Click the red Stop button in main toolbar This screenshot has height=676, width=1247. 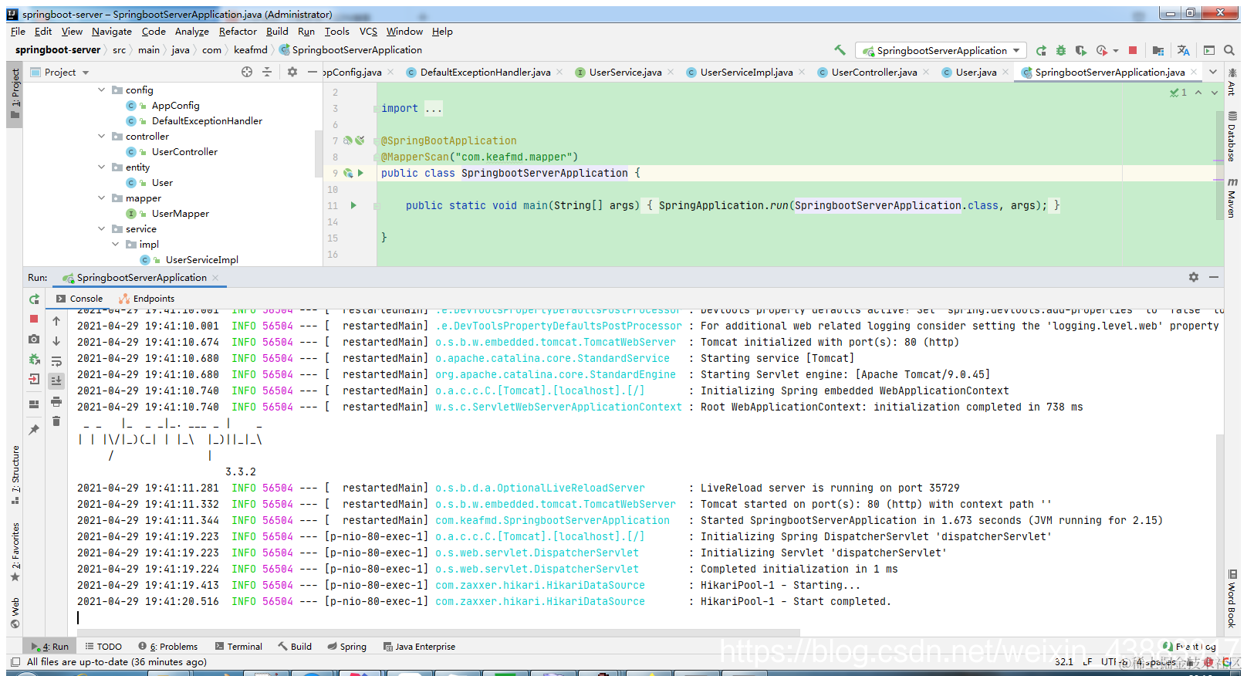[x=1133, y=50]
